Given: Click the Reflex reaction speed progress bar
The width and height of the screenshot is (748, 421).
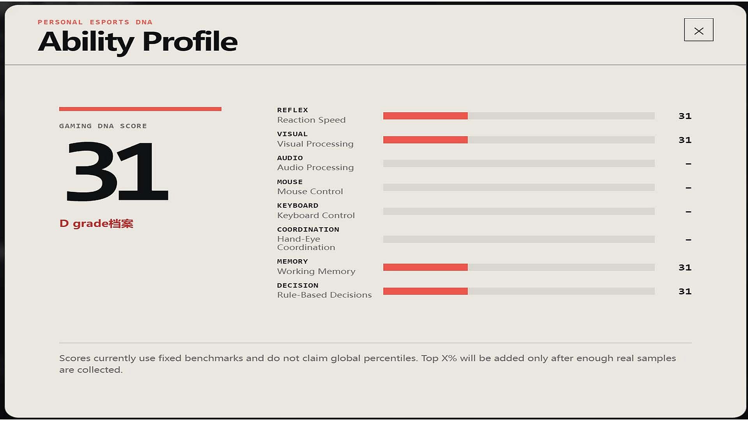Looking at the screenshot, I should coord(519,116).
